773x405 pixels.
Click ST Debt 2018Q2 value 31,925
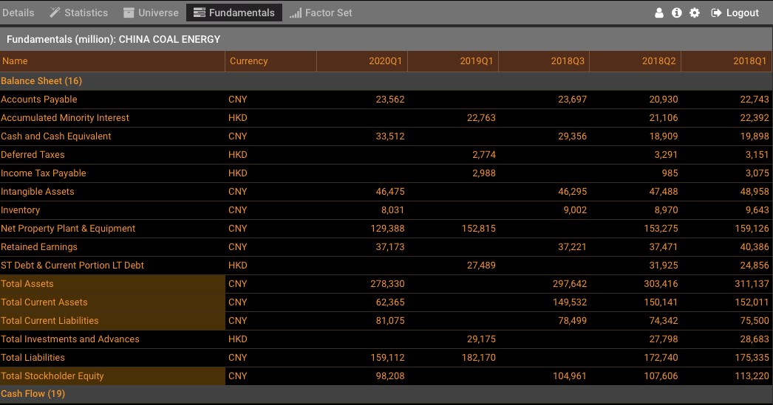click(x=663, y=266)
